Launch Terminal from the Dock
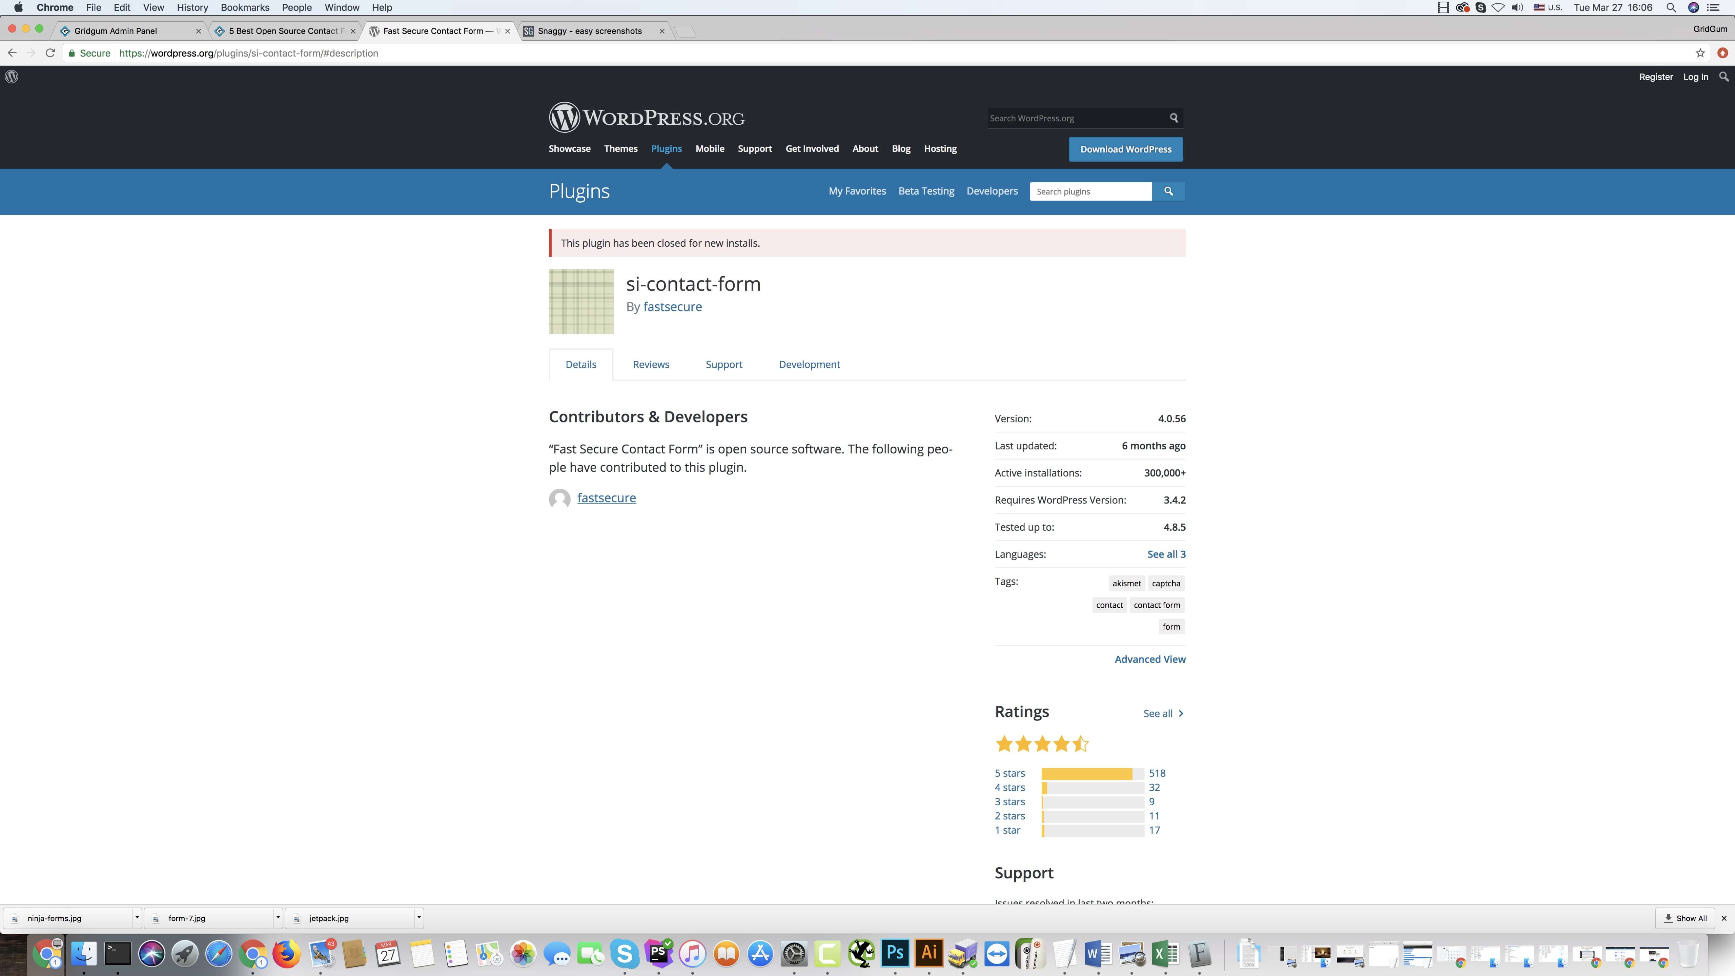Image resolution: width=1735 pixels, height=976 pixels. tap(117, 954)
